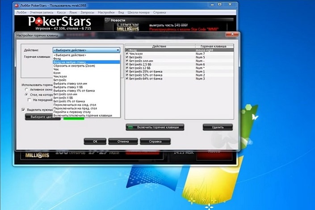315x210 pixels.
Task: Untick the Бет/рейз олл-ин row checkbox
Action: pyautogui.click(x=127, y=61)
